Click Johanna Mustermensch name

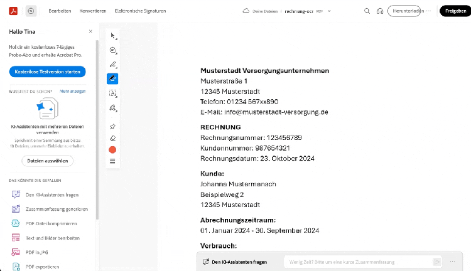tap(238, 184)
